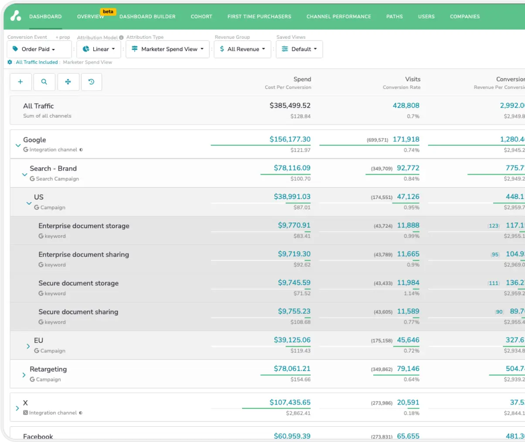Expand the EU campaign row
This screenshot has width=525, height=442.
click(x=28, y=346)
